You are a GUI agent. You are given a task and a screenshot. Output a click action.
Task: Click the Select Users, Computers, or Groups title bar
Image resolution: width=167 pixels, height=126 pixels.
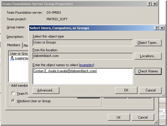tap(91, 28)
